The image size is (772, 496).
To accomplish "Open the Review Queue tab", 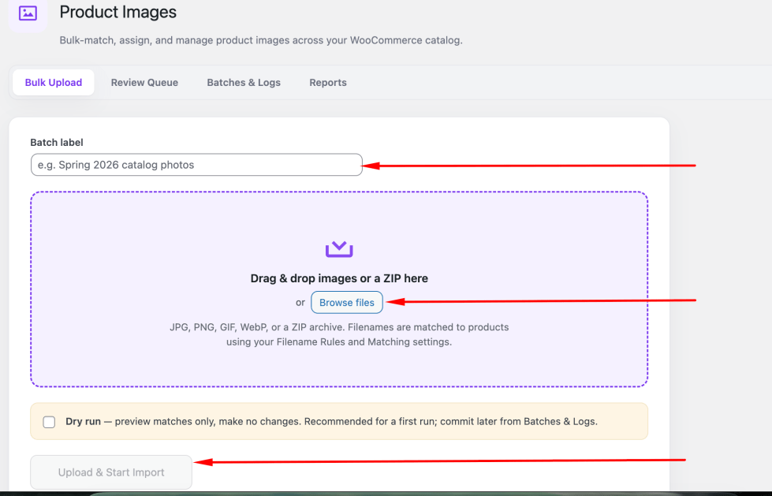I will [144, 82].
